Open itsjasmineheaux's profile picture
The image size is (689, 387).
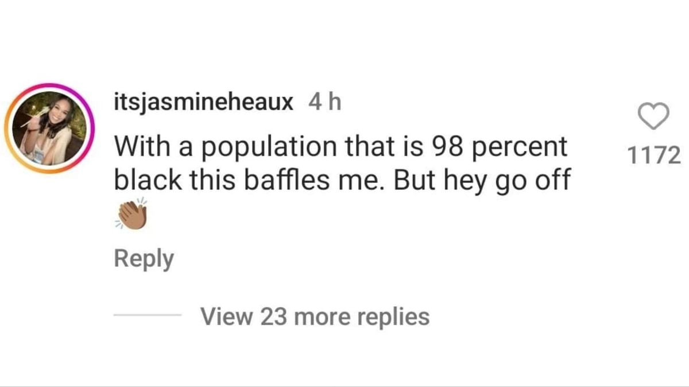tap(49, 132)
